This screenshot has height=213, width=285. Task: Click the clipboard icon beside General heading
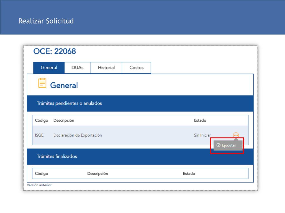coord(42,83)
